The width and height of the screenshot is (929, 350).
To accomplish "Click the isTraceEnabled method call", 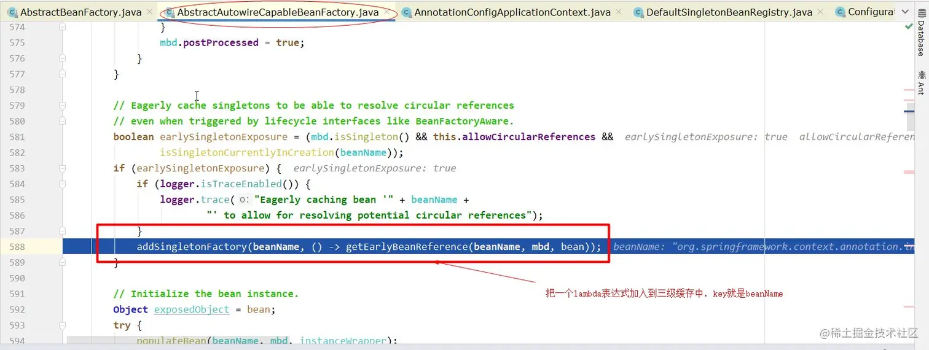I will pyautogui.click(x=241, y=184).
